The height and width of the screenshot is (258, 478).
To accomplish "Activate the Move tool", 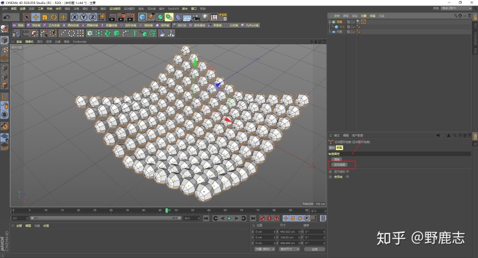I will (36, 17).
